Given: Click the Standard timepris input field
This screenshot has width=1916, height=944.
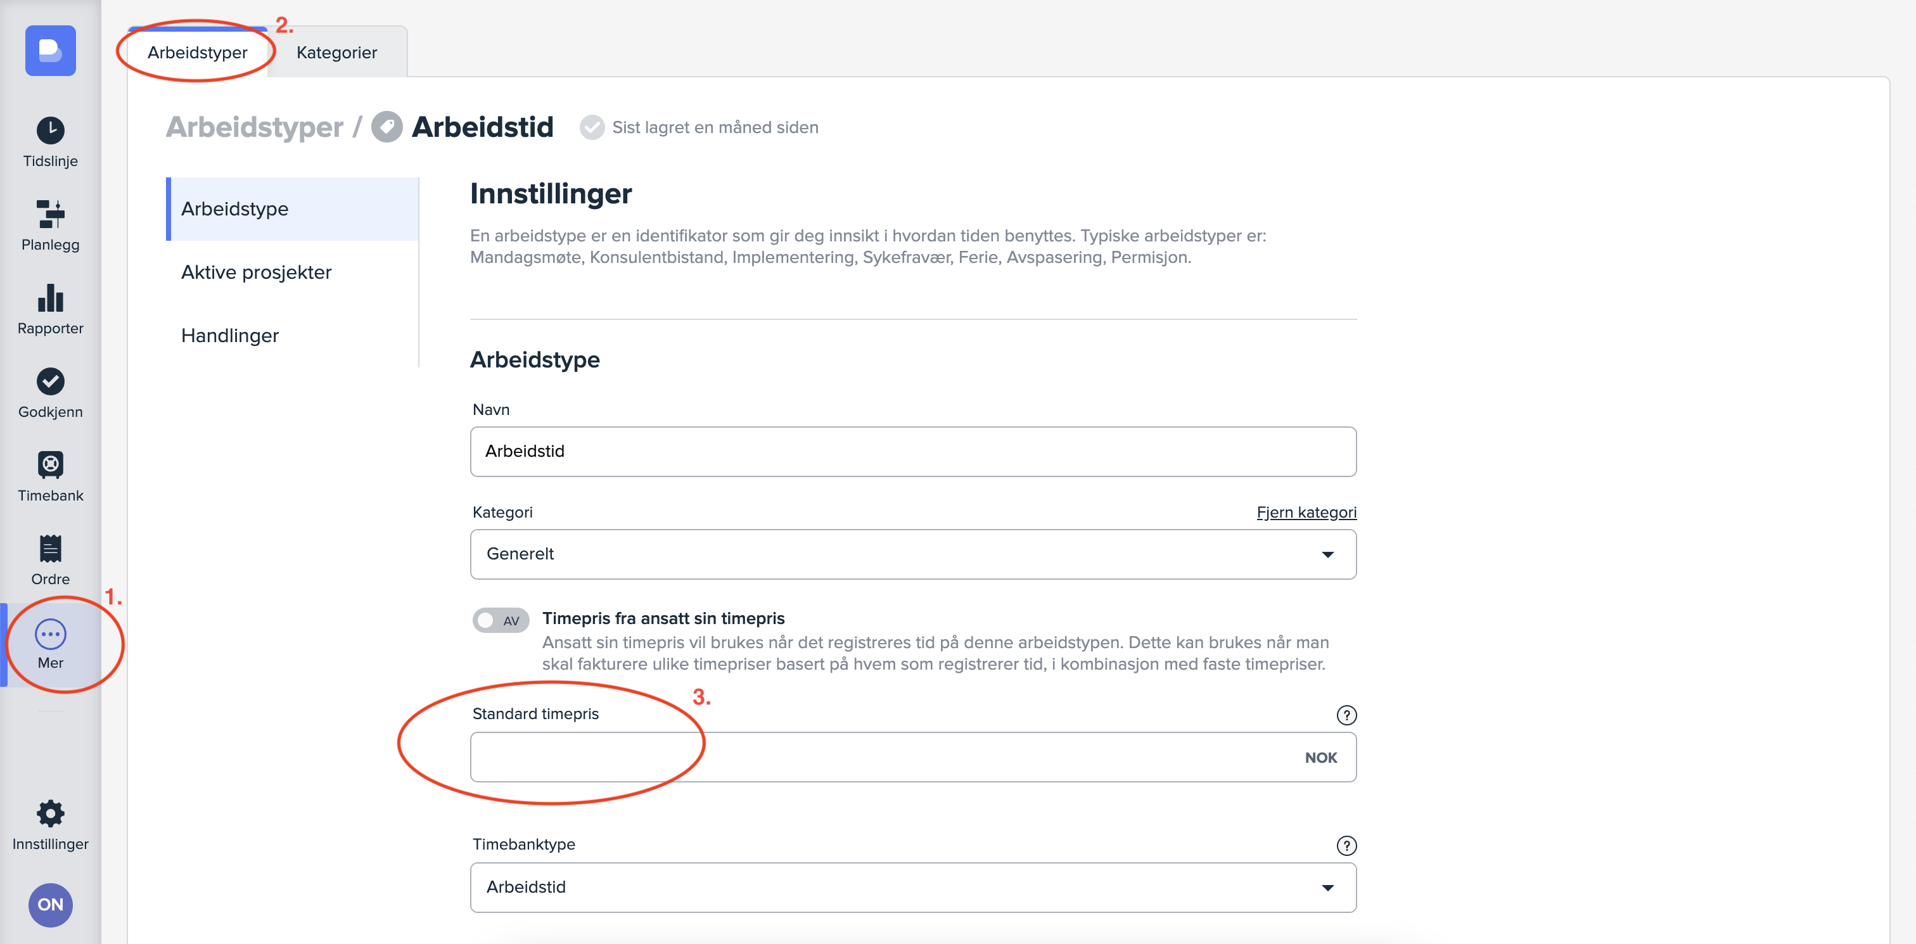Looking at the screenshot, I should pos(885,756).
